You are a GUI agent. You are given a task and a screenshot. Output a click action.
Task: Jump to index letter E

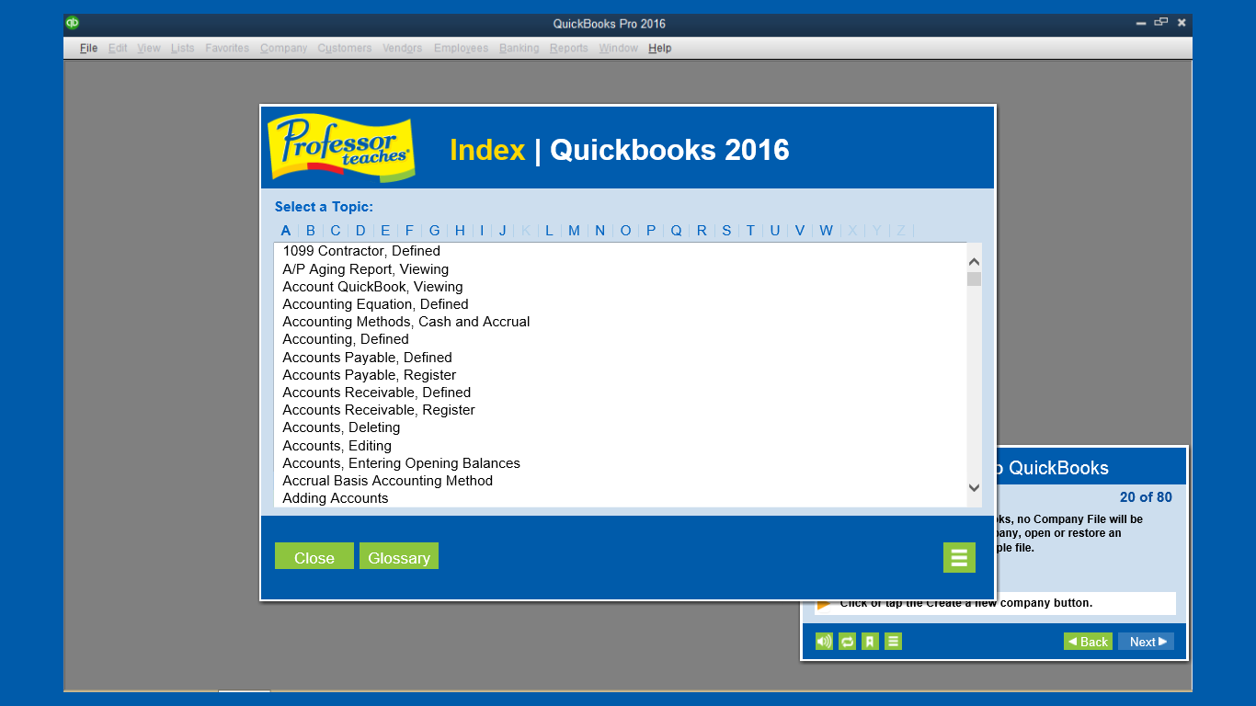click(x=385, y=231)
